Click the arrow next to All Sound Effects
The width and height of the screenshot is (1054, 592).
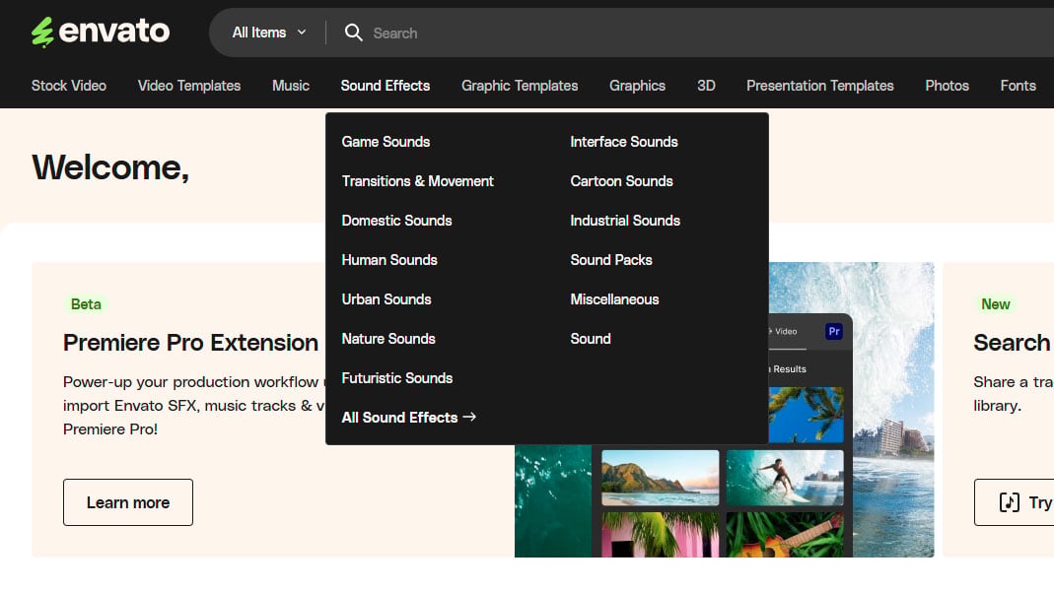pos(469,417)
